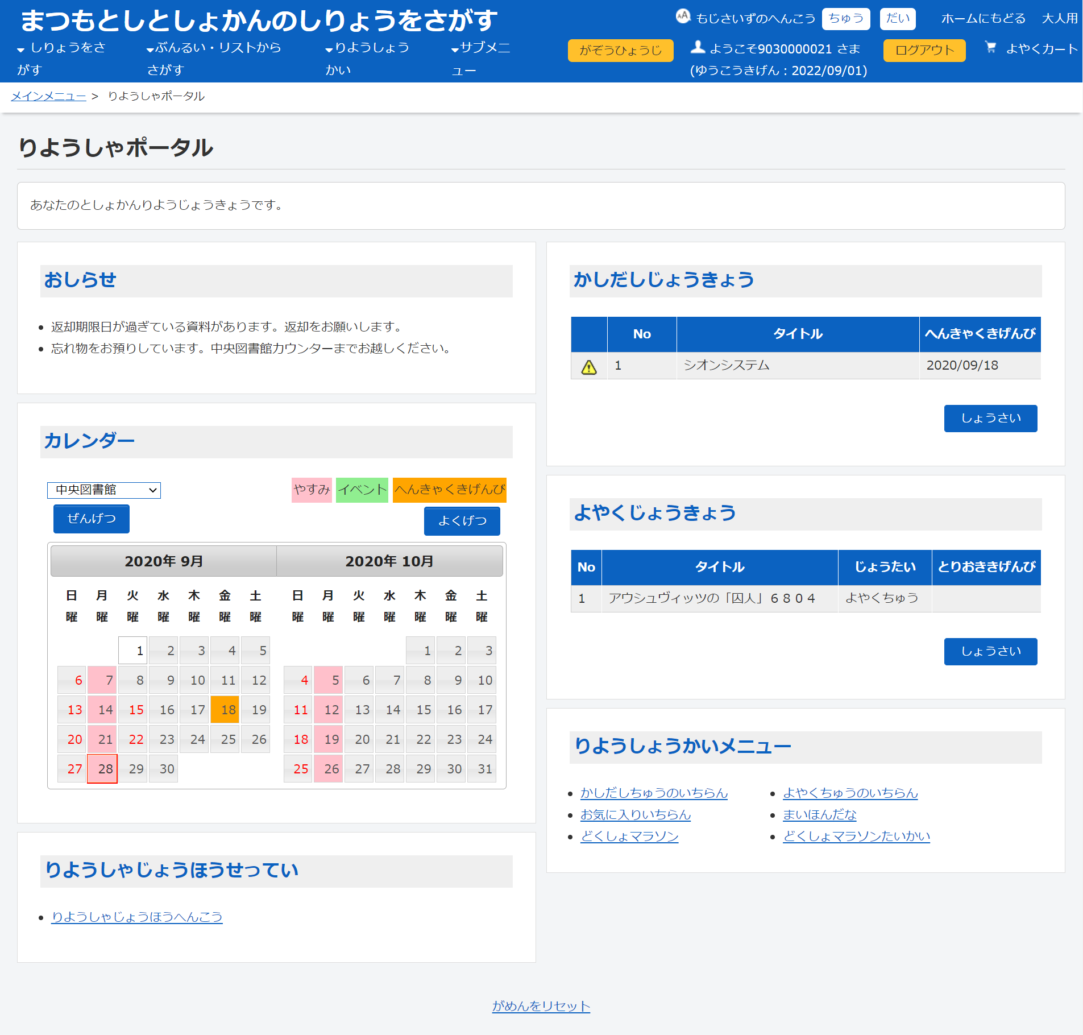Select October 12 closed day cell

[328, 710]
